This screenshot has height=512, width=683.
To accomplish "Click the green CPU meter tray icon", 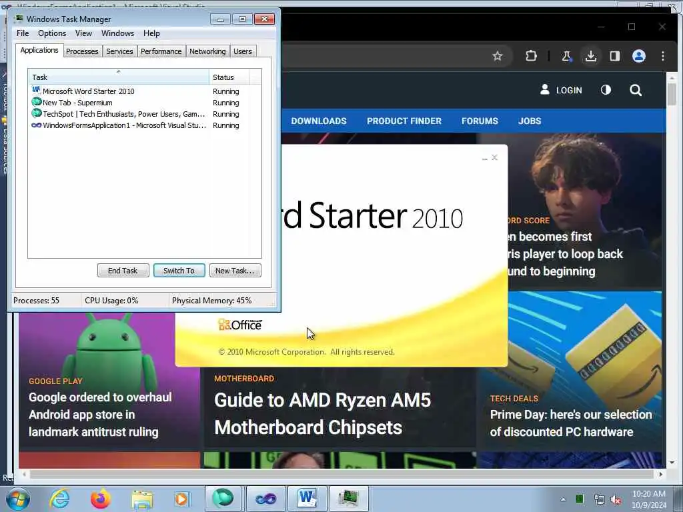I will pyautogui.click(x=580, y=499).
